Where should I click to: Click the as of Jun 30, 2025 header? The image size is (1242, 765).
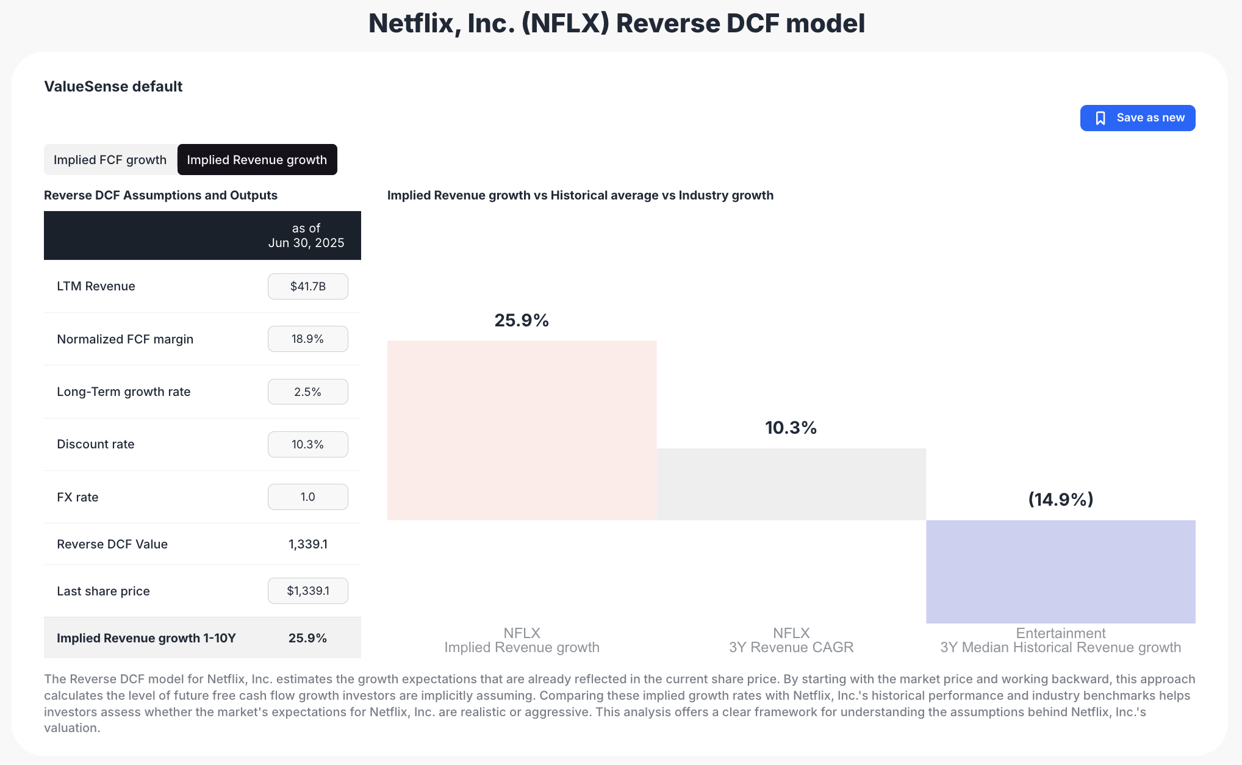pos(306,235)
